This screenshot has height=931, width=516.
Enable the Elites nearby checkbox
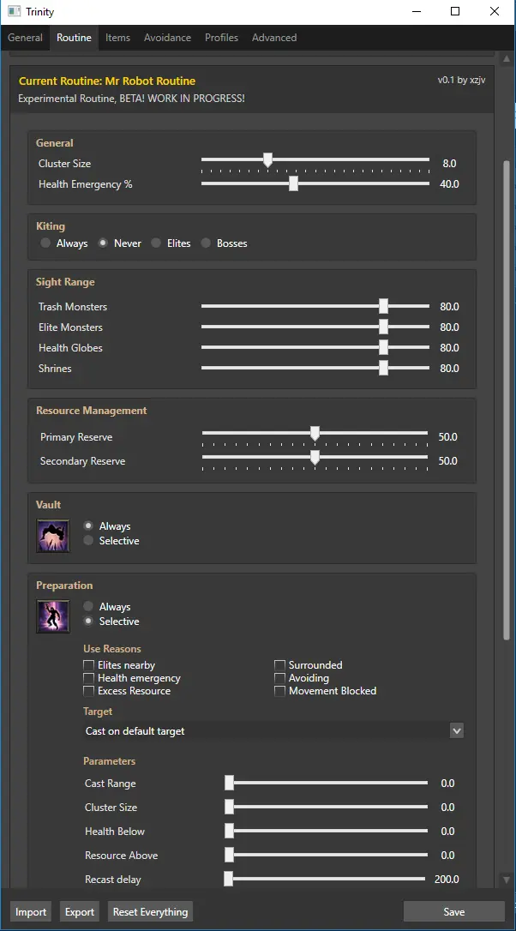pos(88,665)
